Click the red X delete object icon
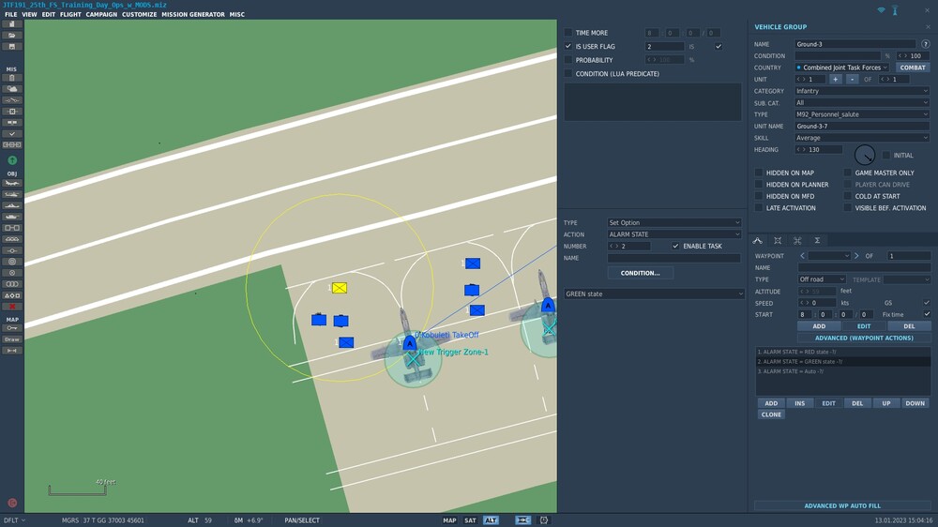938x527 pixels. point(12,307)
